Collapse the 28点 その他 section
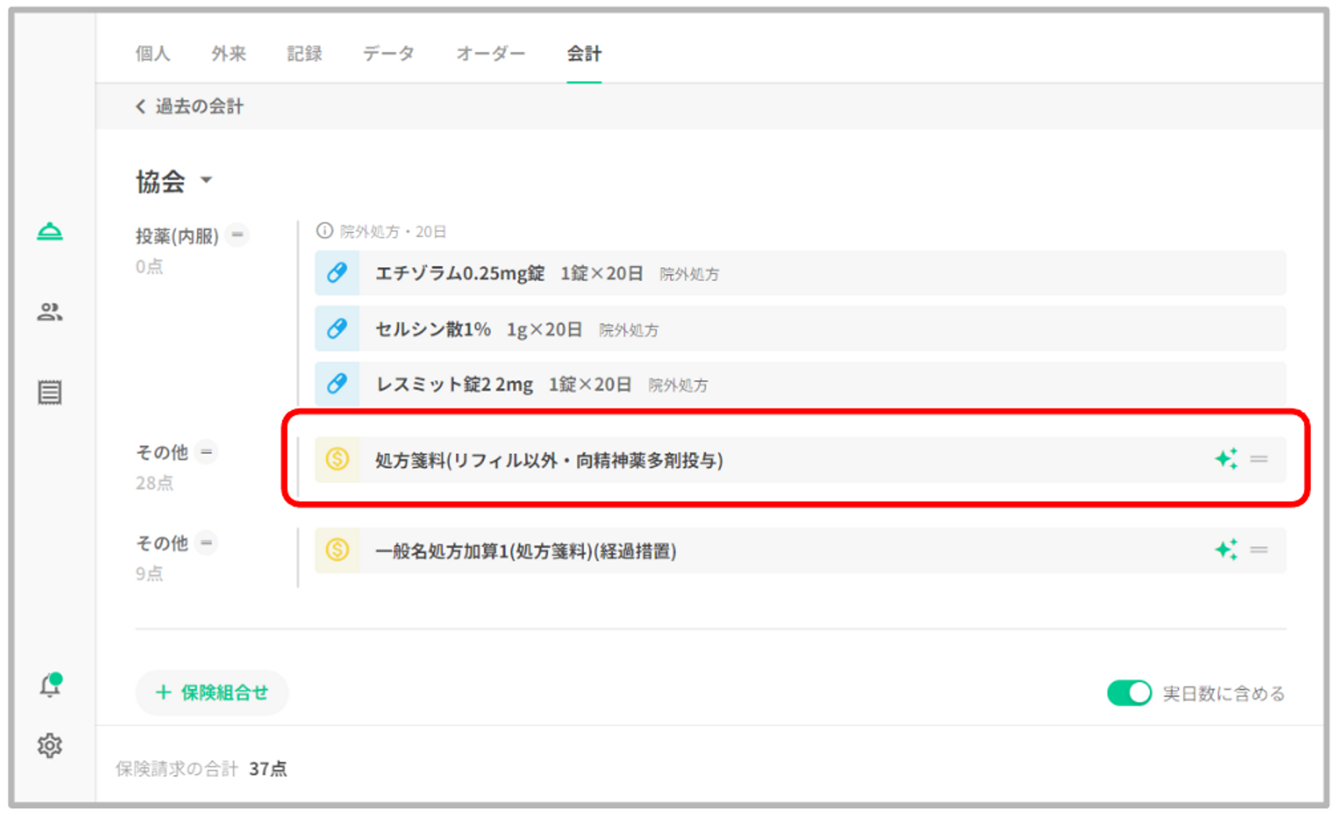Image resolution: width=1337 pixels, height=819 pixels. click(207, 452)
